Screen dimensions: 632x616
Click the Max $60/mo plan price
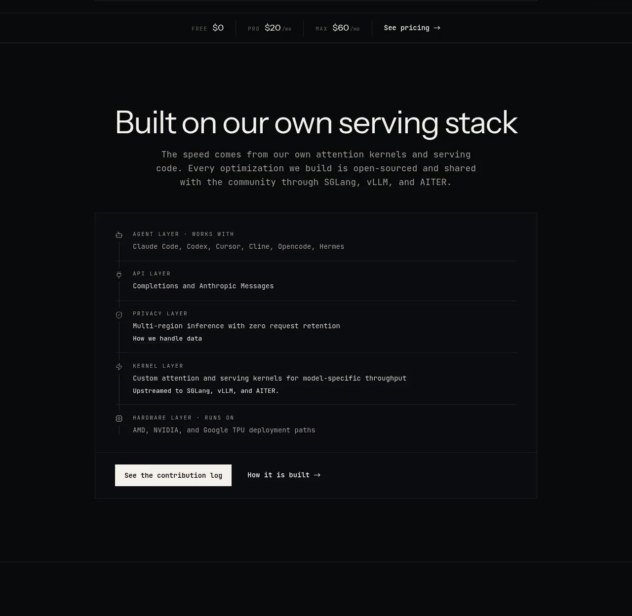coord(338,28)
